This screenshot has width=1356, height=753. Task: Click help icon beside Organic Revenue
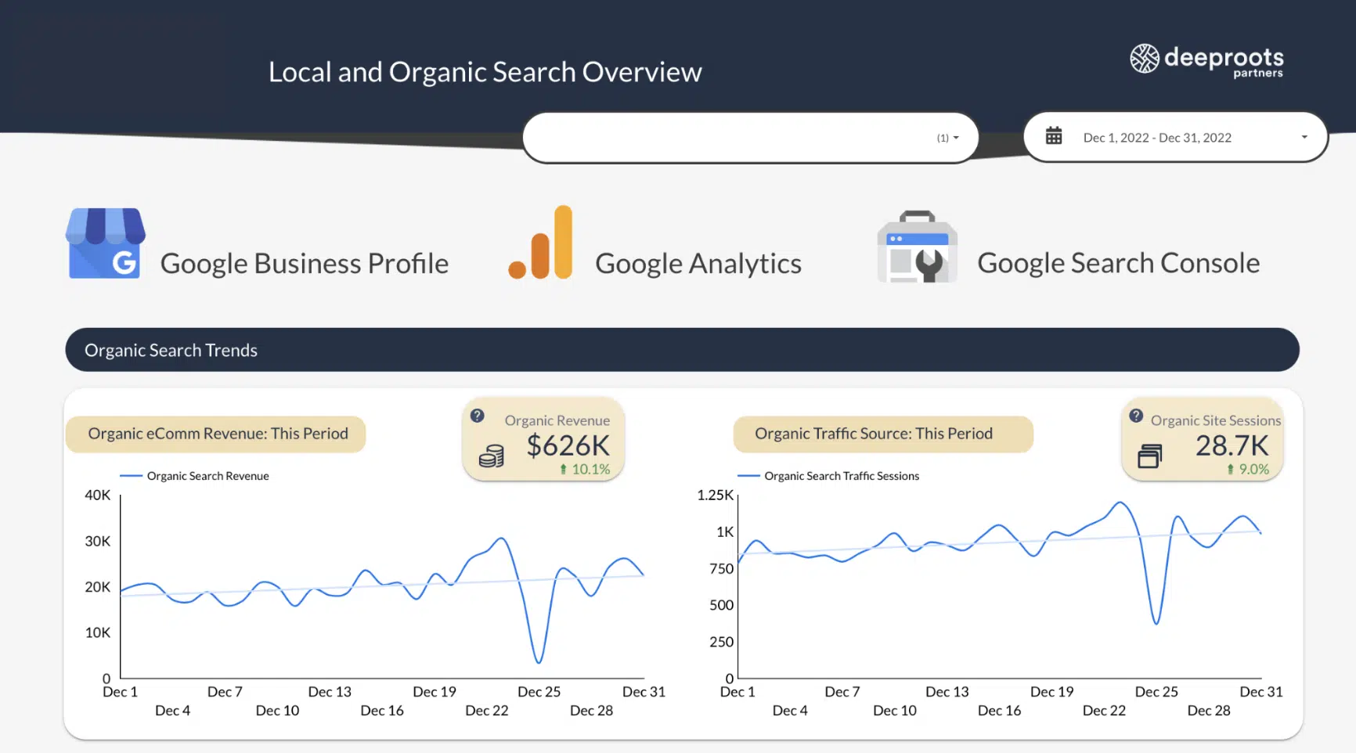click(477, 416)
